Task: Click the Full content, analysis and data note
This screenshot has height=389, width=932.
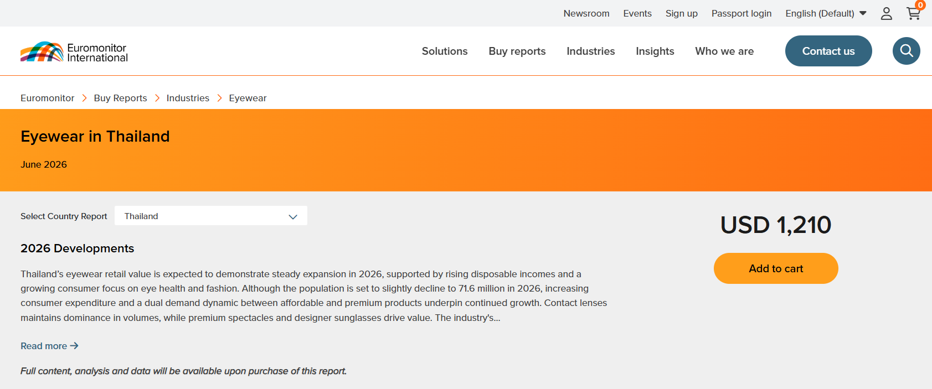Action: coord(183,371)
